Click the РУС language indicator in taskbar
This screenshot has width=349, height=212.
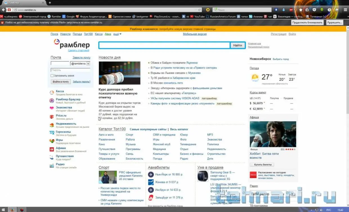point(328,210)
